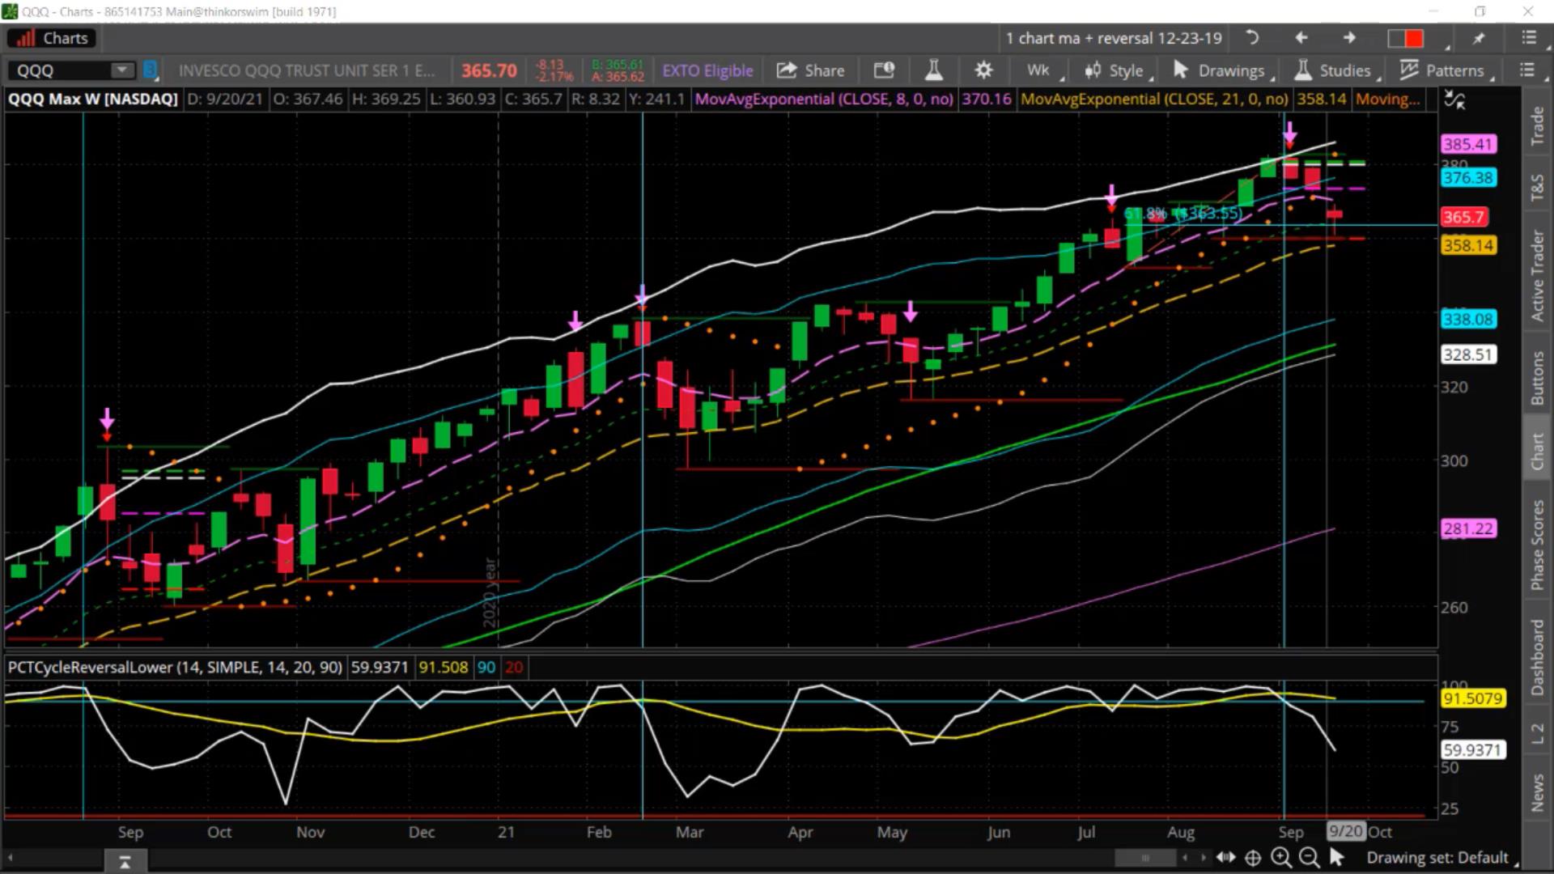Click the yellow 358.14 price bubble
The height and width of the screenshot is (874, 1554).
click(x=1468, y=245)
